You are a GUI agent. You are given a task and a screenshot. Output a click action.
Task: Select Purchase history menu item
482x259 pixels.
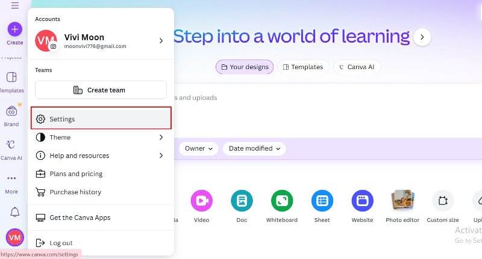(x=75, y=192)
